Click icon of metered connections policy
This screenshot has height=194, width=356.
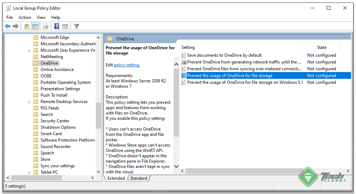pyautogui.click(x=184, y=69)
